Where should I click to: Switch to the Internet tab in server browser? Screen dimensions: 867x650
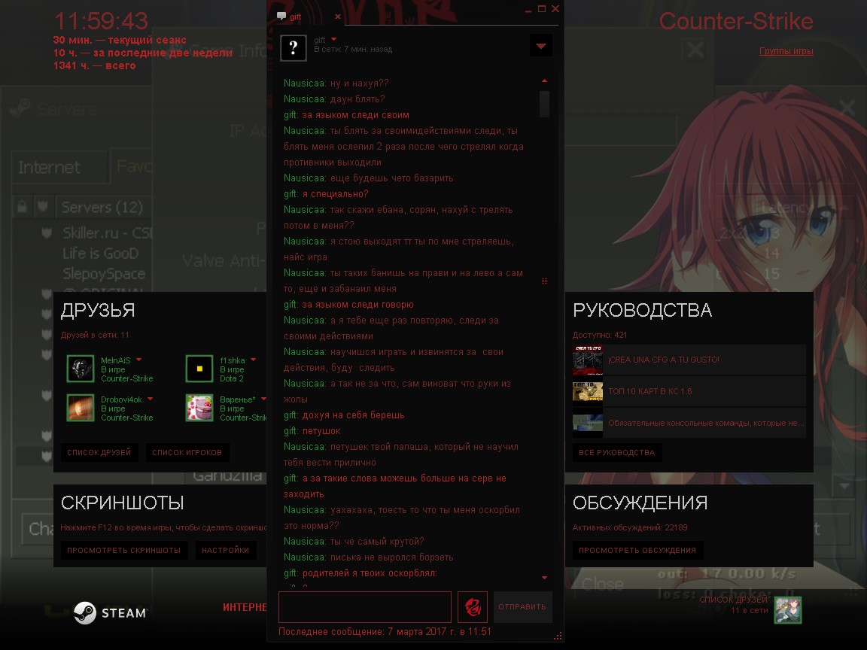pos(59,167)
